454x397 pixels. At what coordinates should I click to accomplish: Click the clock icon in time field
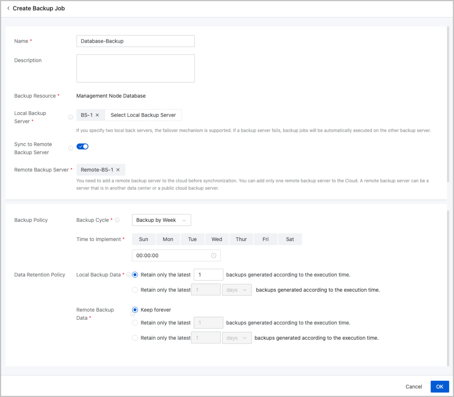pyautogui.click(x=214, y=255)
